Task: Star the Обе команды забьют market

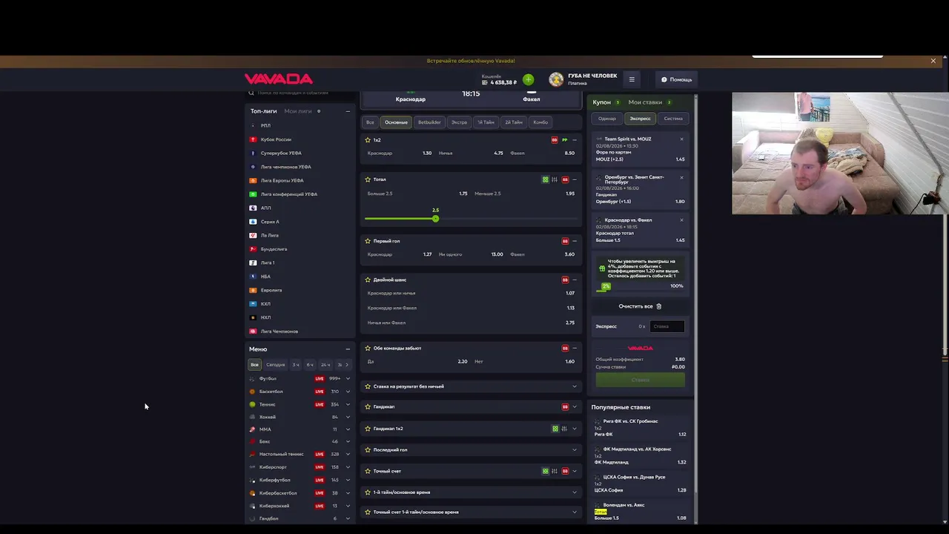Action: pos(368,348)
